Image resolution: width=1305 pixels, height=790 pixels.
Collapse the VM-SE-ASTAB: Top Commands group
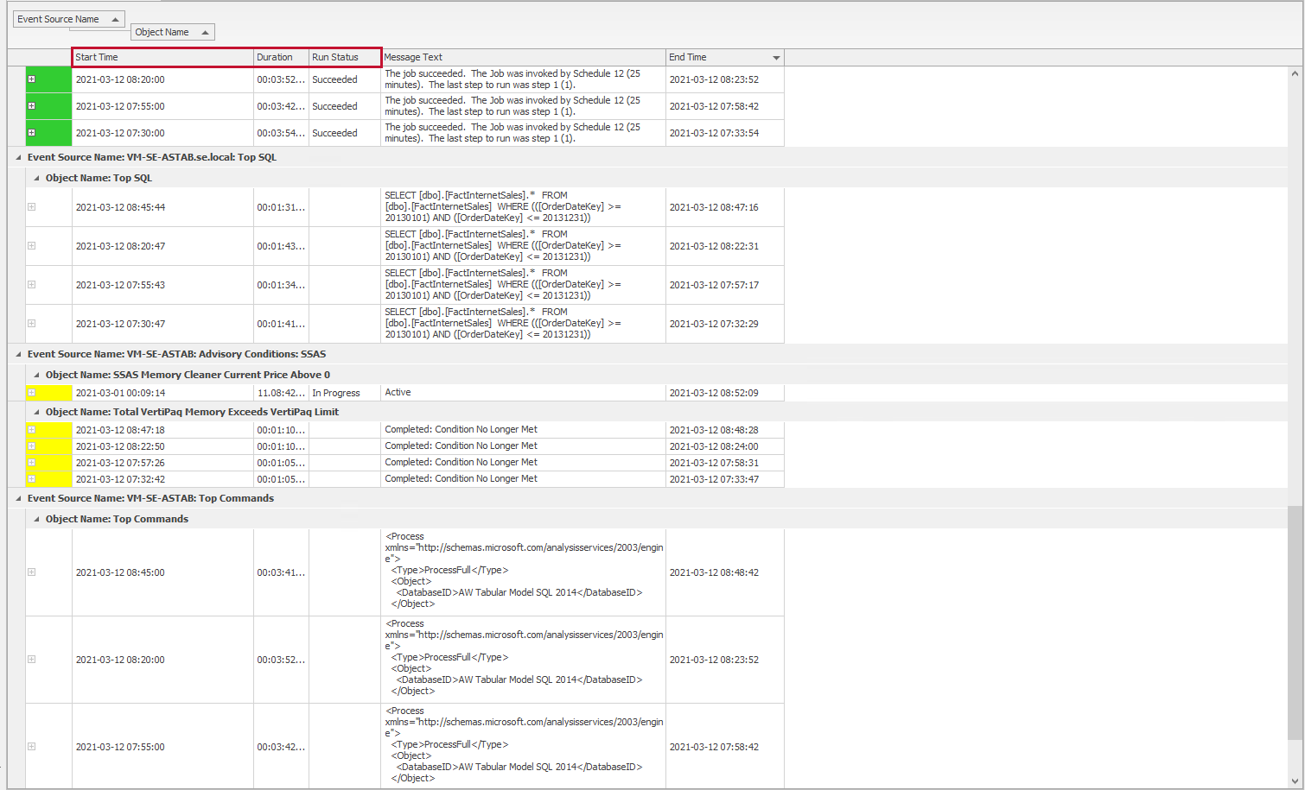(17, 498)
